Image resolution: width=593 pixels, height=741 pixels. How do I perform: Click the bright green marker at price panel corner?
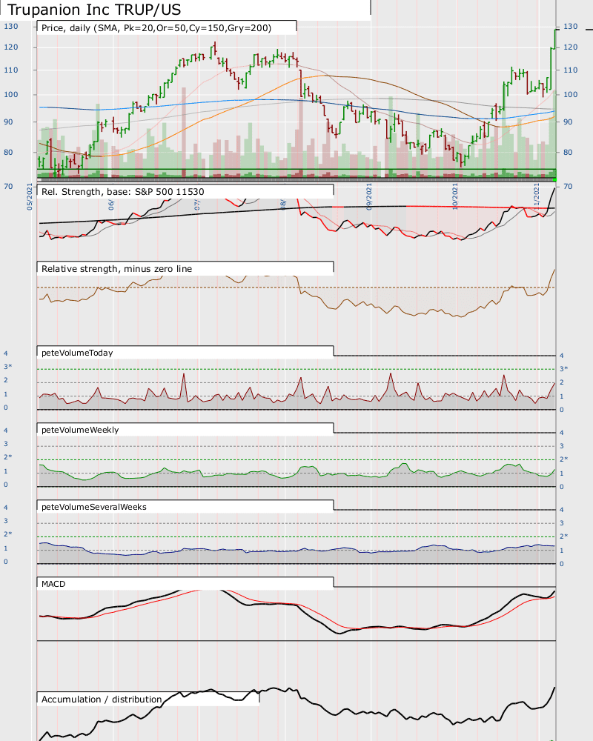pos(554,179)
